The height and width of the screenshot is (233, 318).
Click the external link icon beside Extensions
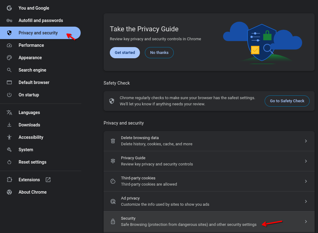(48, 180)
